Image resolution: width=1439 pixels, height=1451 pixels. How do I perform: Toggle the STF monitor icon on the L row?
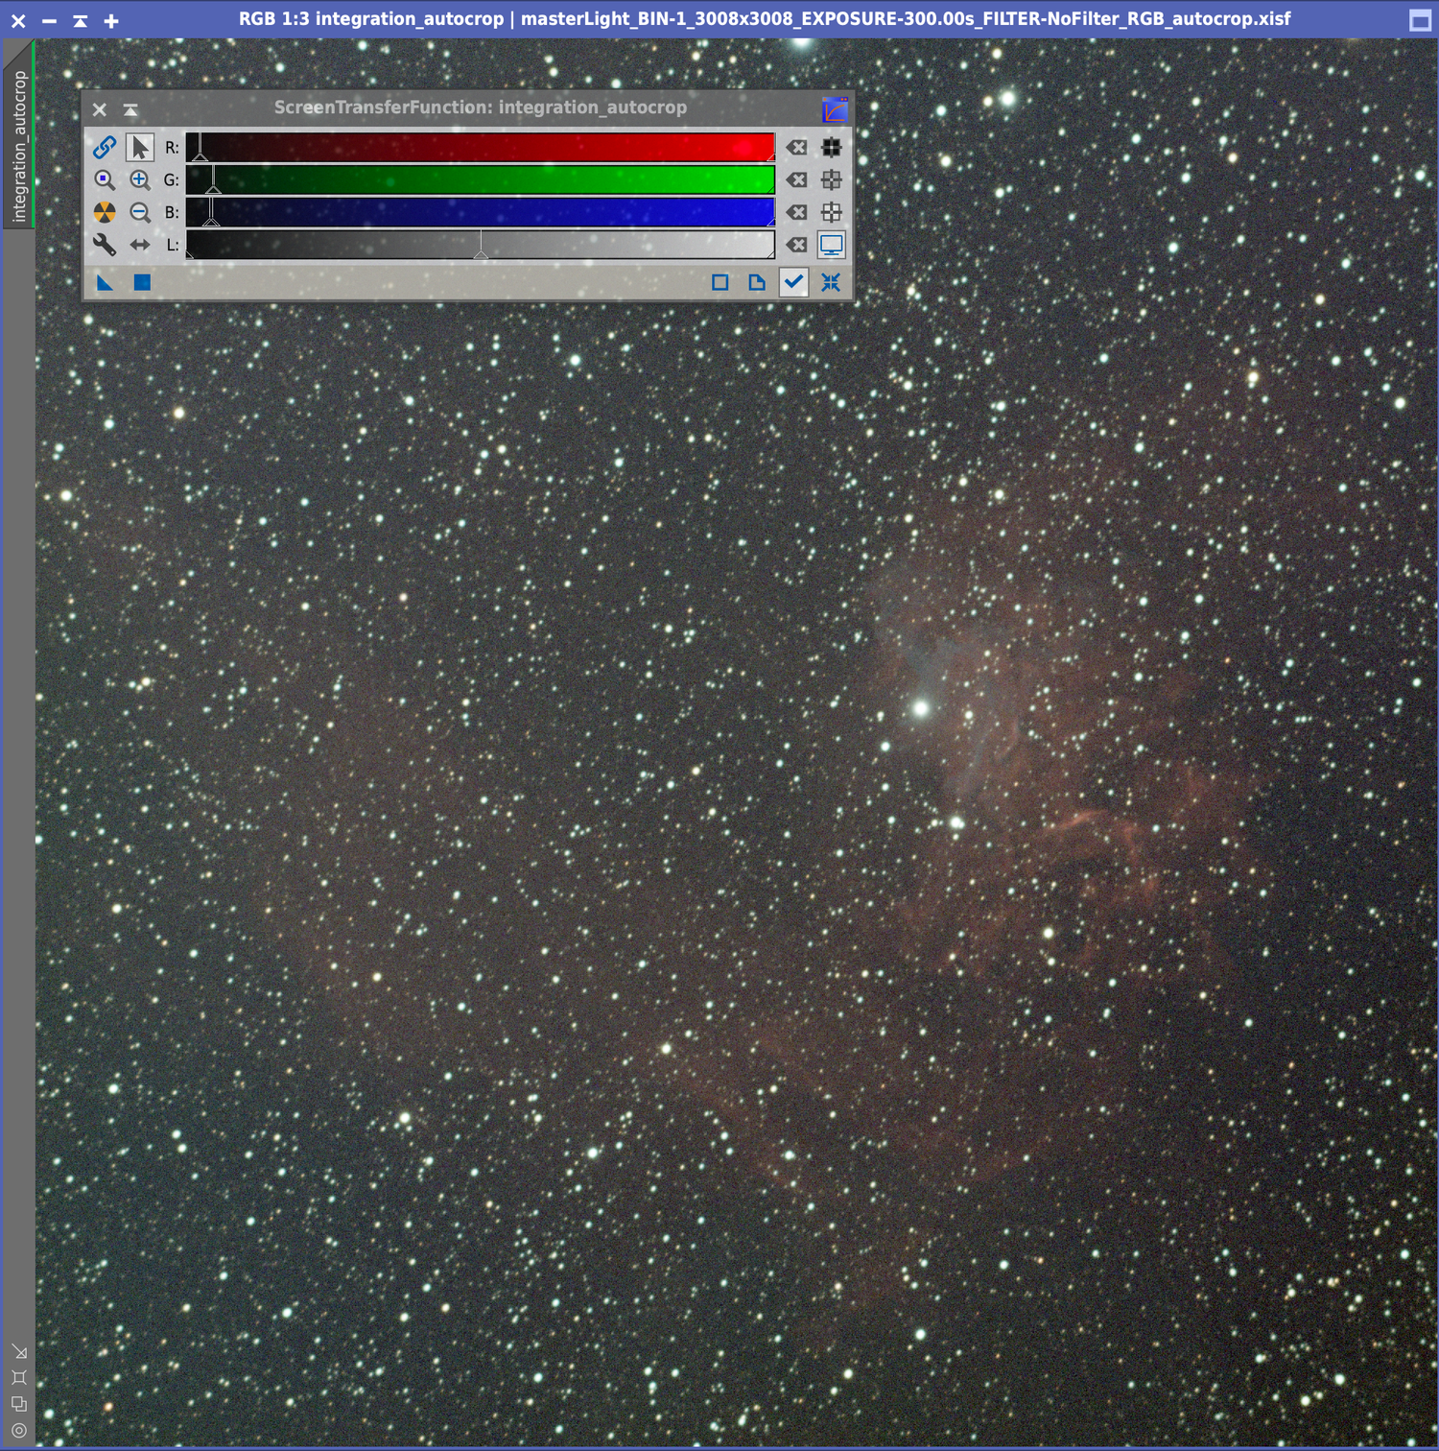coord(832,245)
